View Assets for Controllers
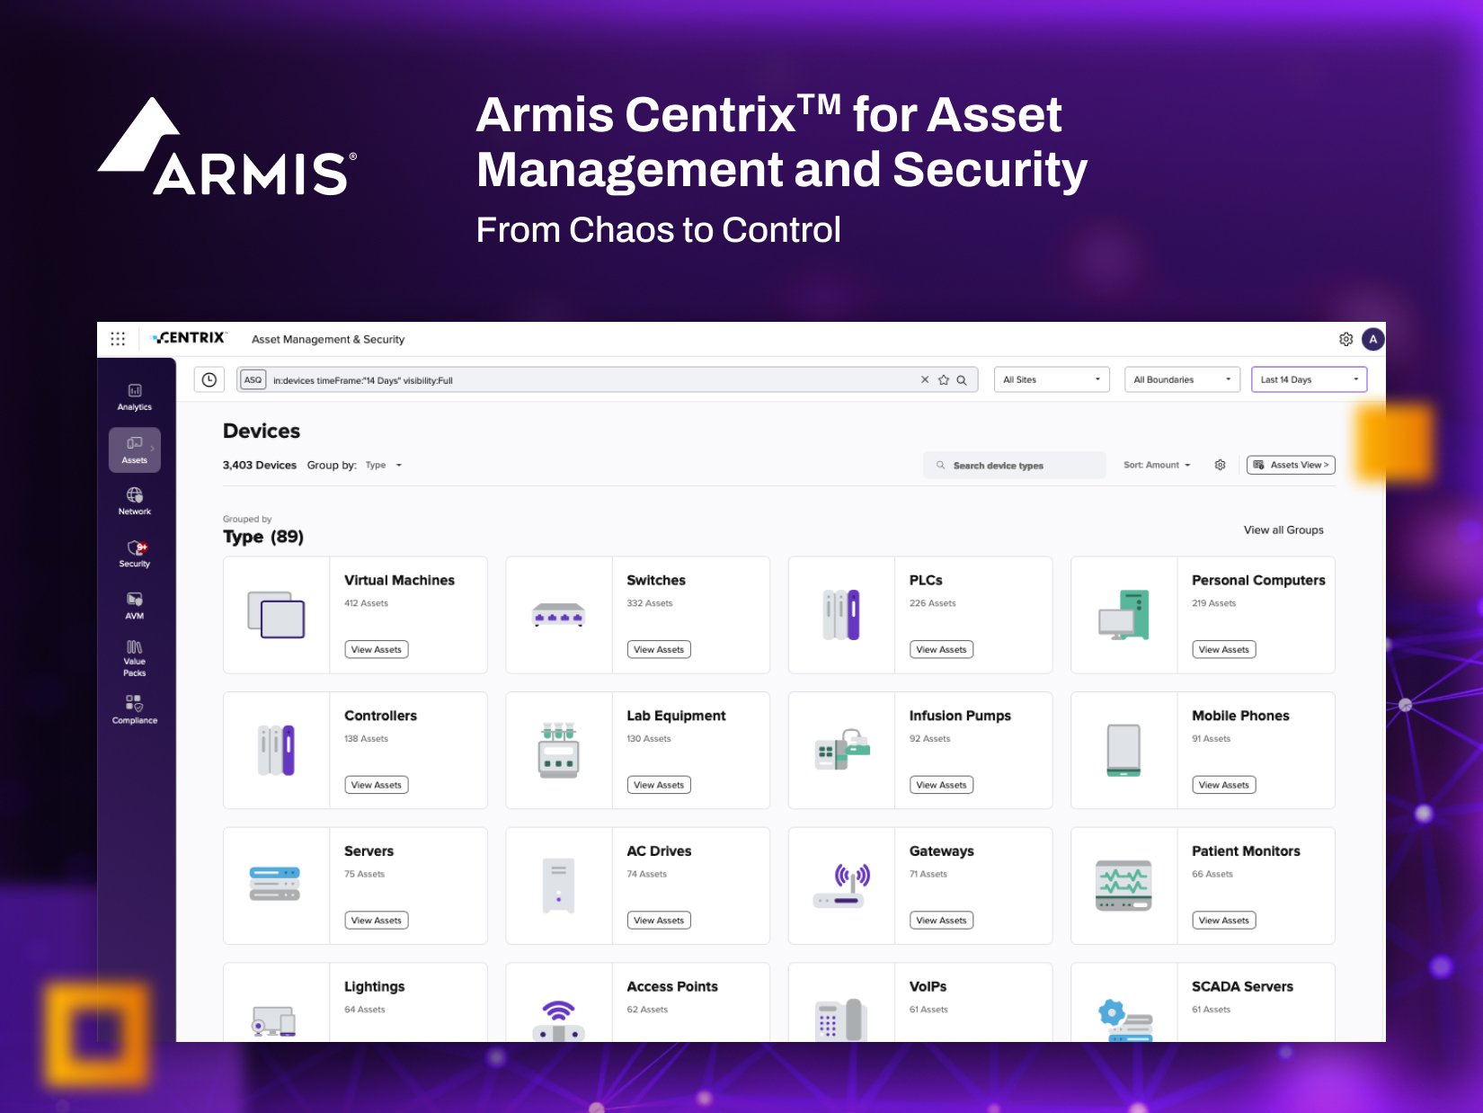The width and height of the screenshot is (1483, 1113). point(377,785)
